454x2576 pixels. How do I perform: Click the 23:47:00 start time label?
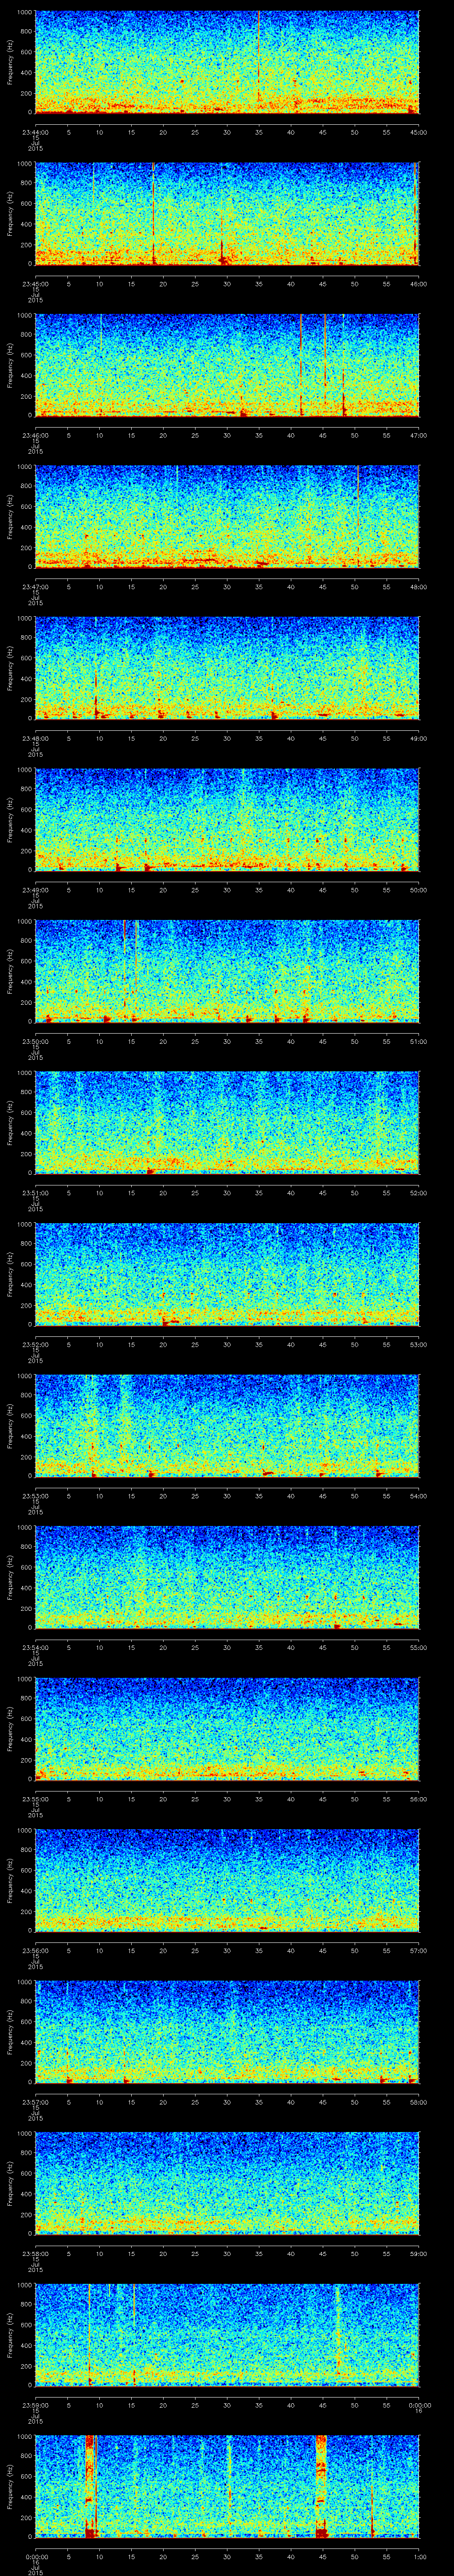tap(35, 587)
